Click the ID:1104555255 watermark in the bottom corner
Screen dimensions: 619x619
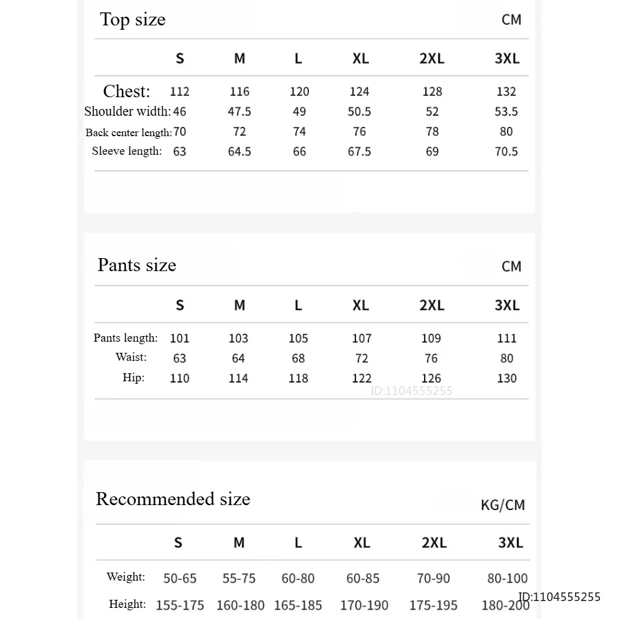[559, 597]
